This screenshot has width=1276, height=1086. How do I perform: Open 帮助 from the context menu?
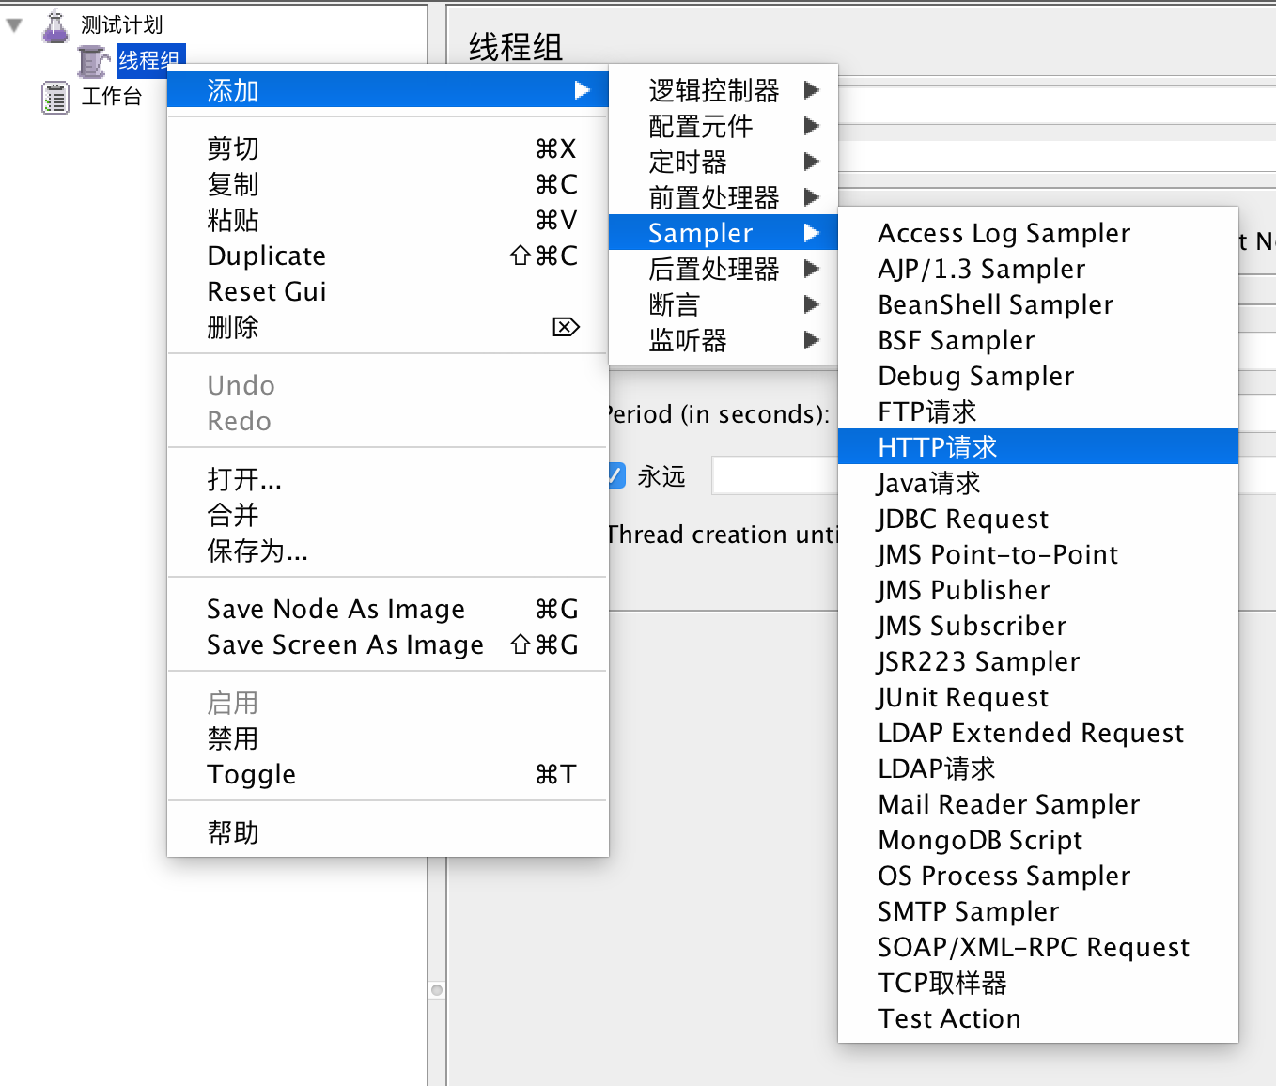click(233, 832)
